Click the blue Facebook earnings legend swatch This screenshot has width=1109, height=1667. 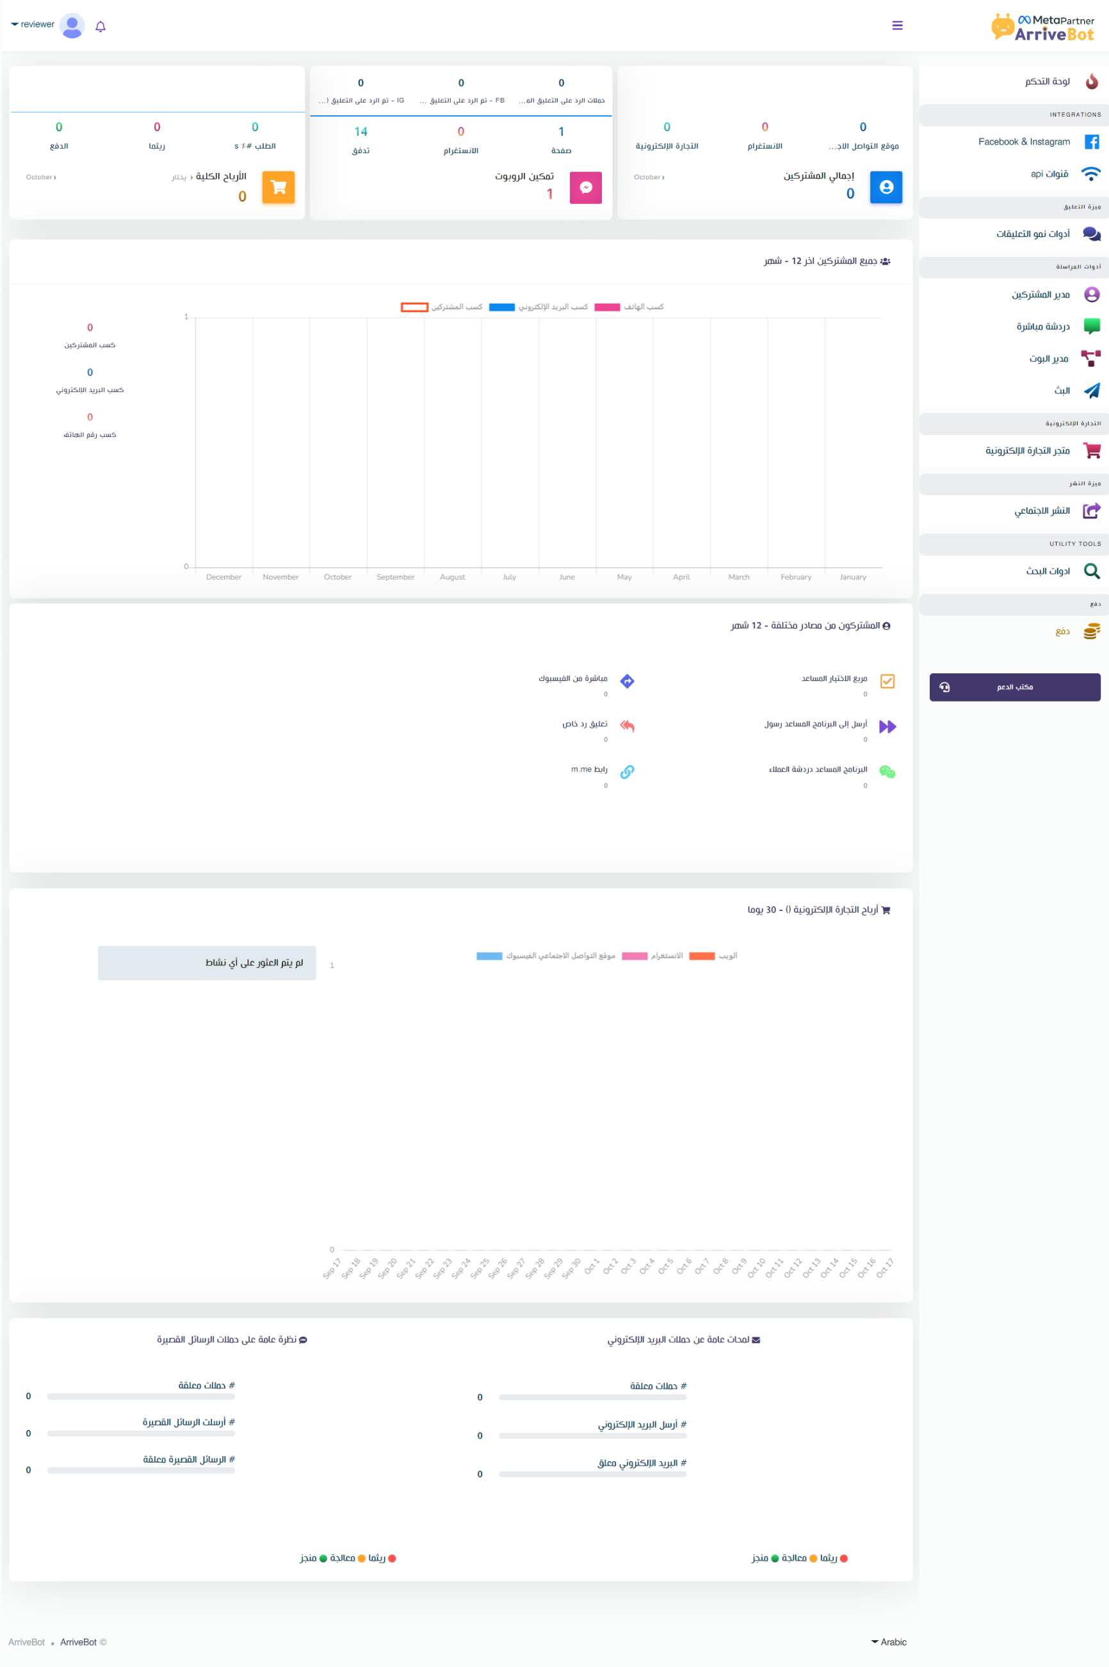tap(489, 956)
